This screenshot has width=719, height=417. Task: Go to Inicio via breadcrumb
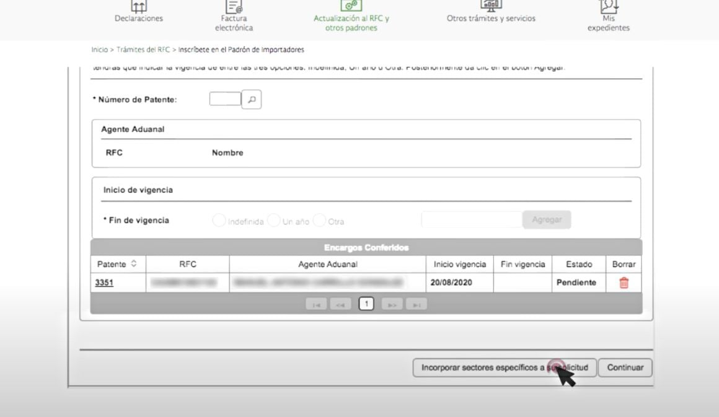tap(100, 50)
